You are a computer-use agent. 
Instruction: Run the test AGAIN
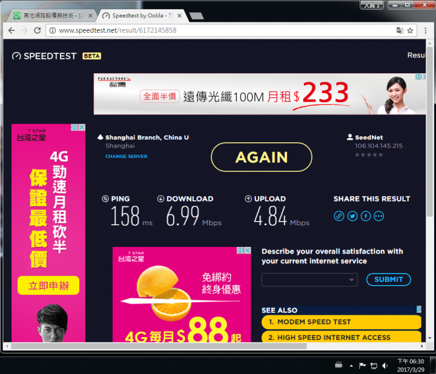[262, 157]
